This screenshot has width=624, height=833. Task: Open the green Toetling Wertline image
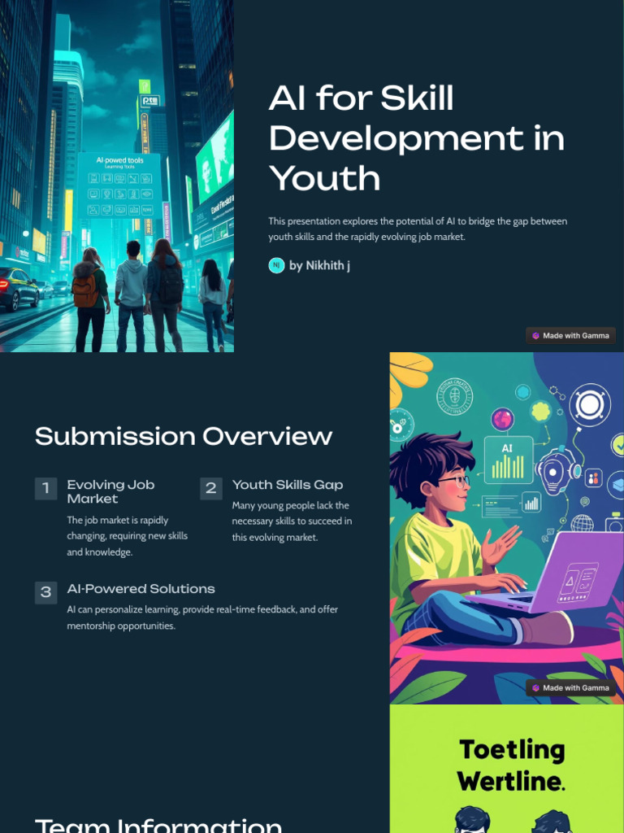click(507, 769)
